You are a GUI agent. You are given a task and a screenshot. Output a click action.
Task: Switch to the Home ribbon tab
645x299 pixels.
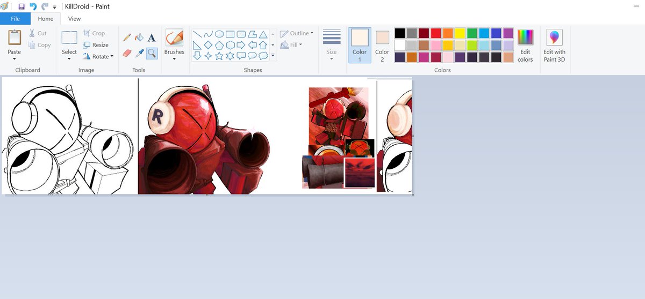click(46, 19)
